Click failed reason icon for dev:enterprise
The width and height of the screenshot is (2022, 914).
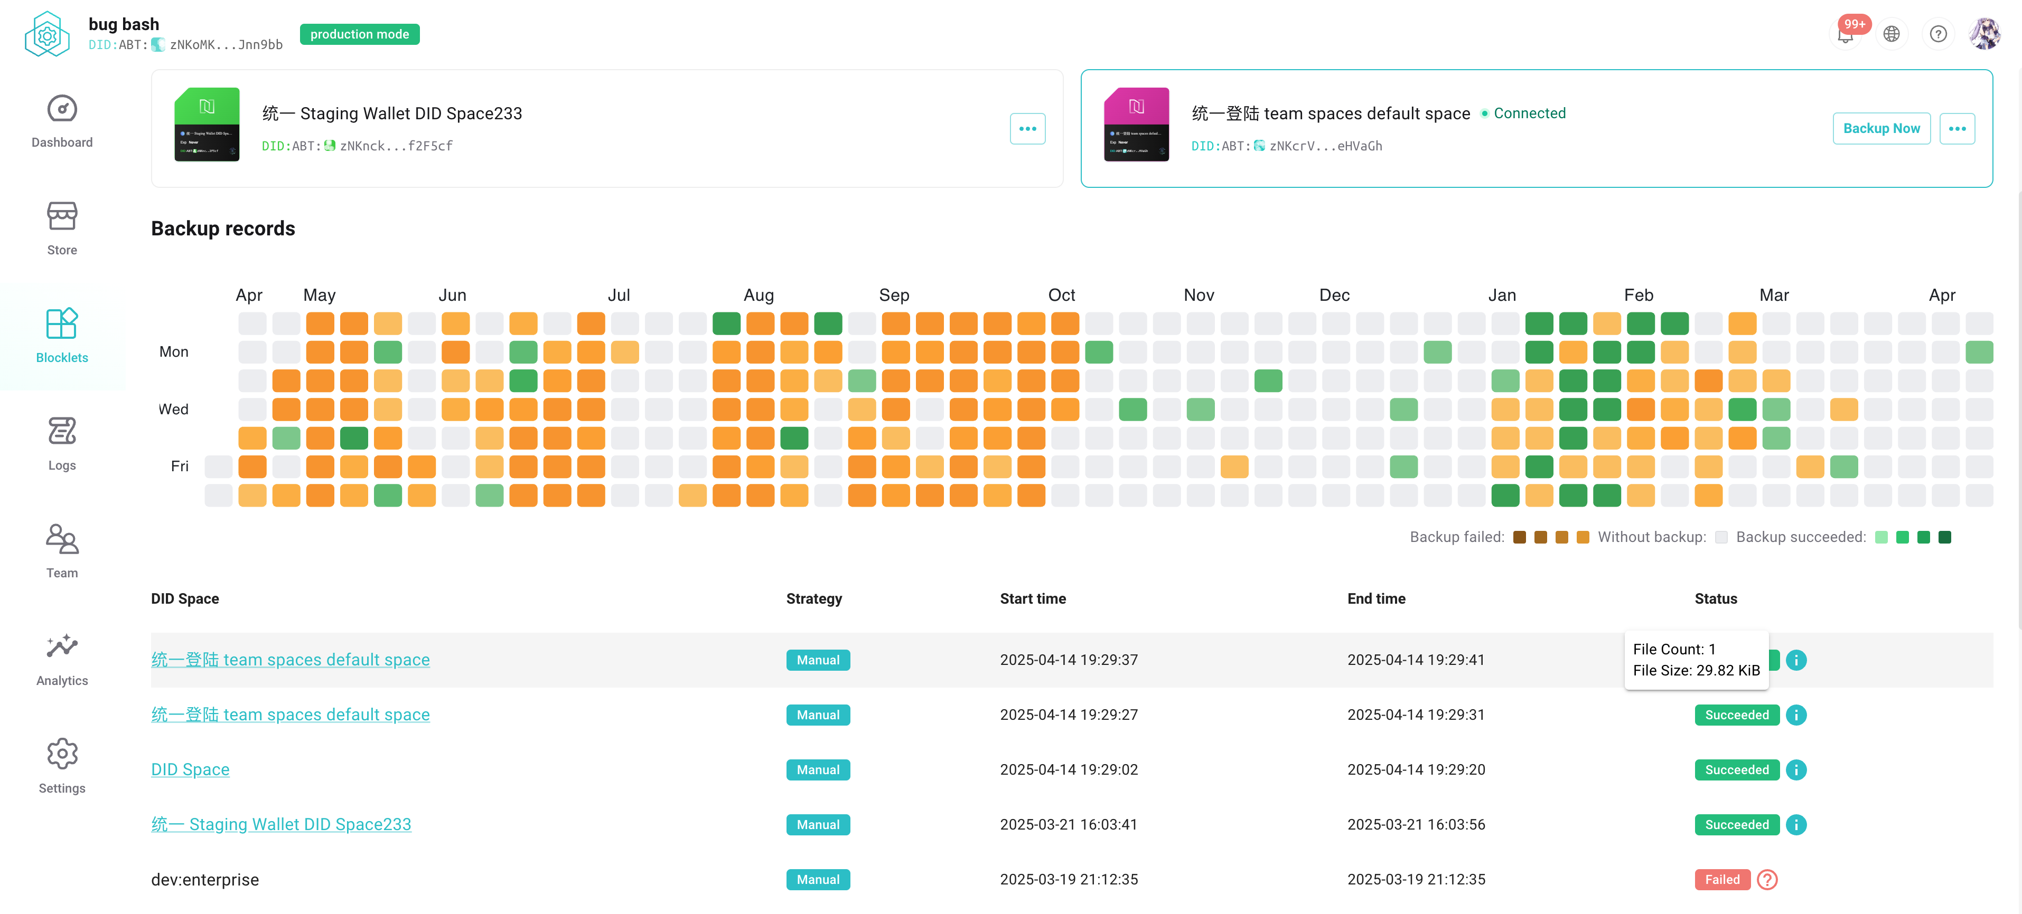(1767, 880)
